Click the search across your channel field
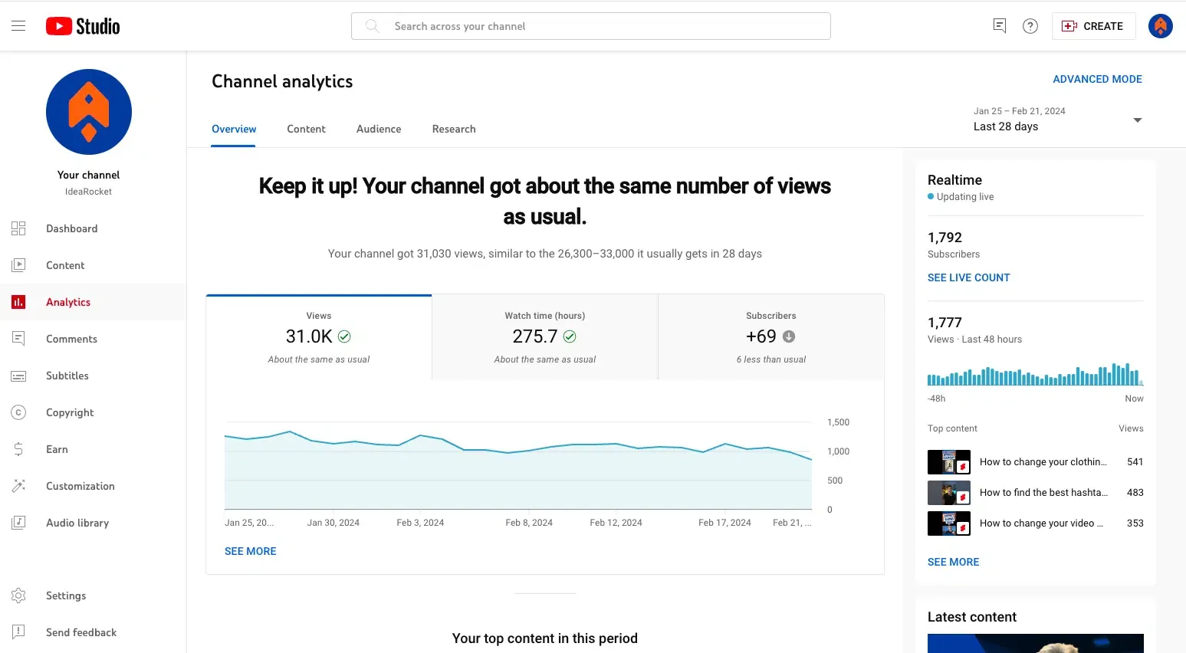The height and width of the screenshot is (653, 1186). click(x=590, y=26)
